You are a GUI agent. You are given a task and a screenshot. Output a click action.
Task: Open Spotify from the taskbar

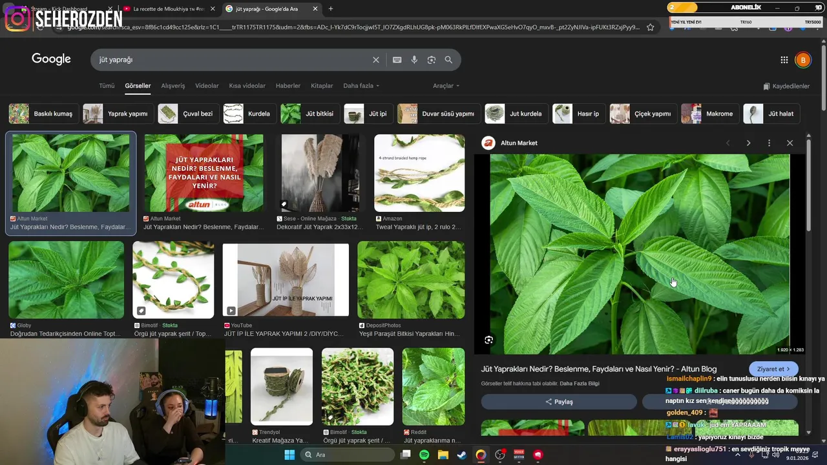pyautogui.click(x=424, y=455)
